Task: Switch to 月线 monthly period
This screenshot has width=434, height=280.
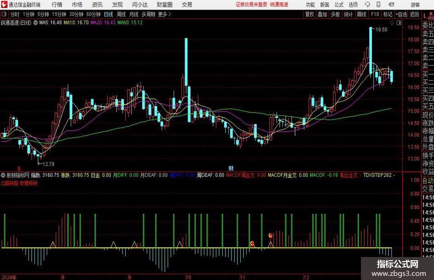Action: point(134,14)
